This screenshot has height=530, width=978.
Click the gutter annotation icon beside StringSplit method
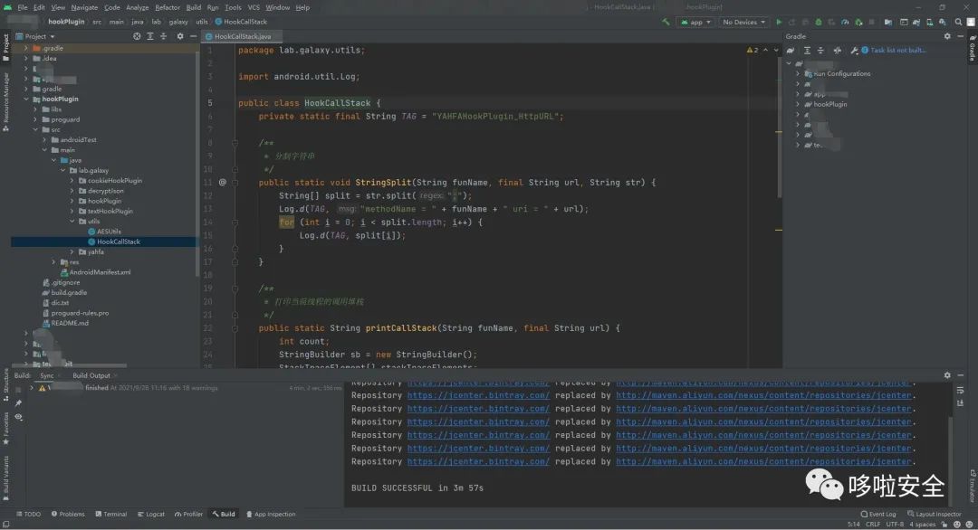(x=223, y=183)
